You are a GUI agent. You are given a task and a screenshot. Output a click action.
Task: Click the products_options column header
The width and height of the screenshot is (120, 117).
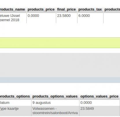(15, 97)
